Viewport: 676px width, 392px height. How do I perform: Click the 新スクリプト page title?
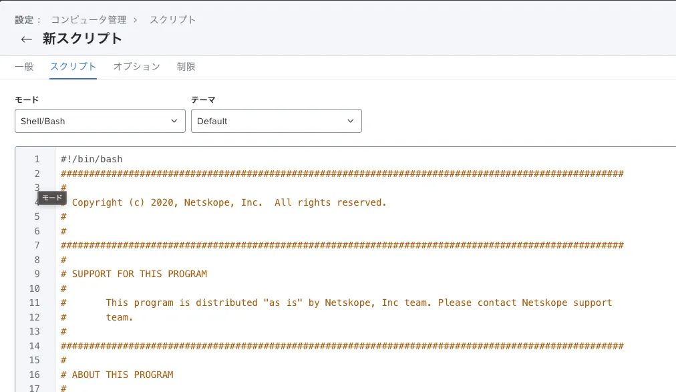[x=82, y=39]
